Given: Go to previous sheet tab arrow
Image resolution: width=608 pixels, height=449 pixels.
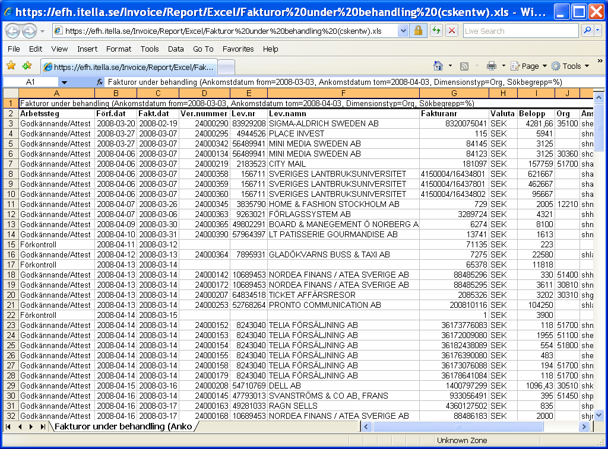Looking at the screenshot, I should click(x=20, y=426).
